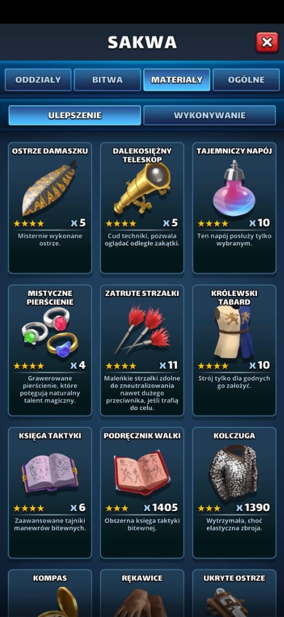Viewport: 284px width, 617px height.
Task: Open the Ogólne tab
Action: pos(246,80)
